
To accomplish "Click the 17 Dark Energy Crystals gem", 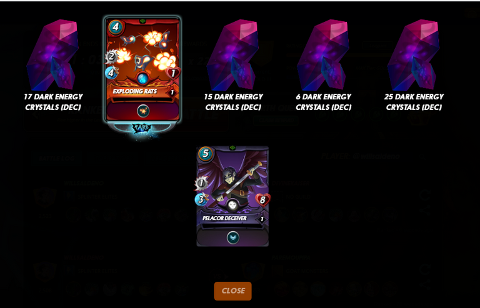I will pyautogui.click(x=52, y=55).
